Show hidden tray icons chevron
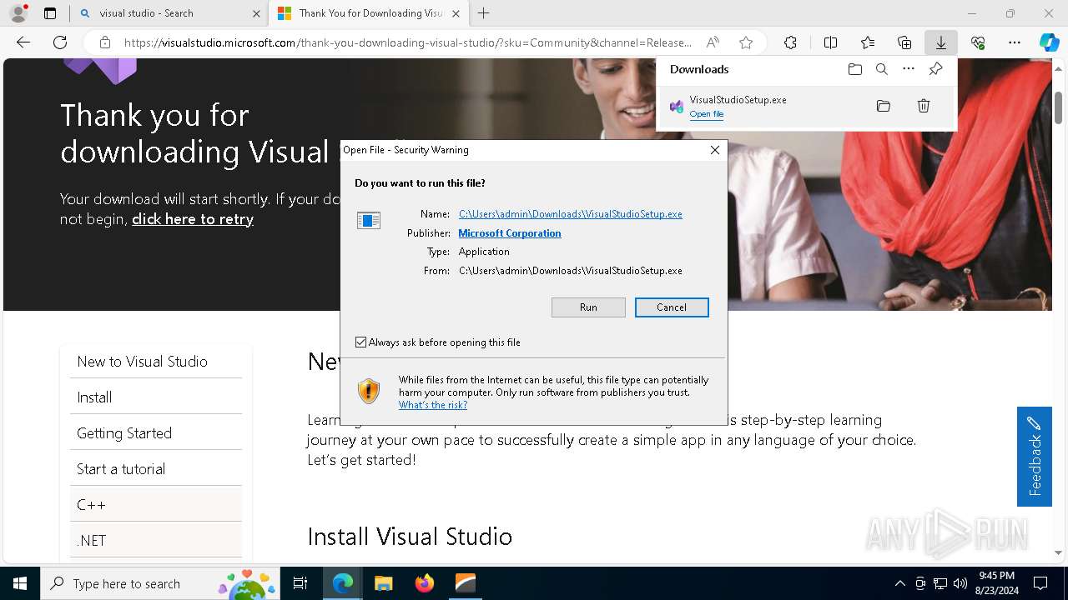Screen dimensions: 1068x600 899,583
